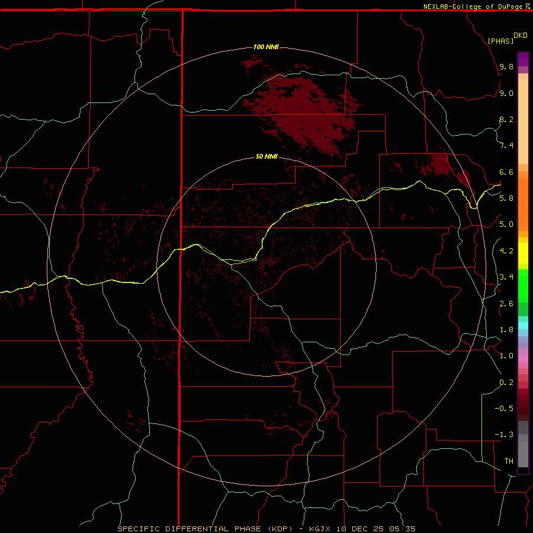Click the 05:35 timestamp in caption
This screenshot has height=533, width=533.
click(403, 529)
